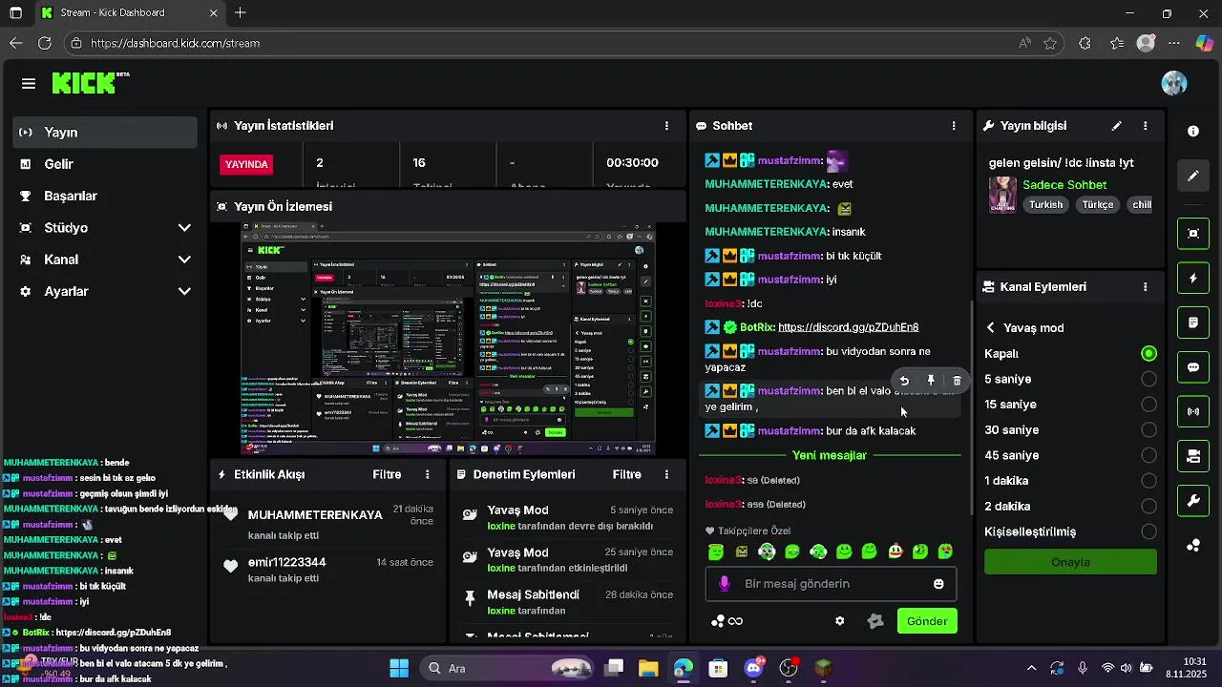The height and width of the screenshot is (687, 1222).
Task: Toggle the chat bubble widget icon in right sidebar
Action: [x=1193, y=367]
